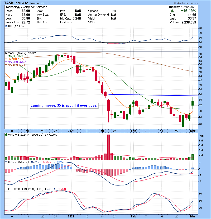211x219 pixels.
Task: Click the Mar label on price chart axis
Action: point(193,131)
